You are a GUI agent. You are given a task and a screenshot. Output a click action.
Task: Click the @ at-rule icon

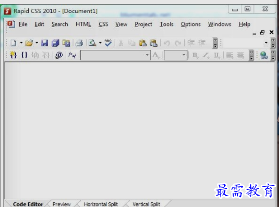tap(59, 55)
